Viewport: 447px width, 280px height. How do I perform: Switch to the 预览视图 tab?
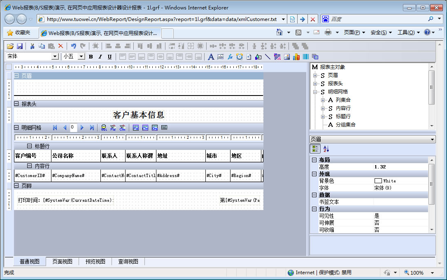[x=95, y=261]
